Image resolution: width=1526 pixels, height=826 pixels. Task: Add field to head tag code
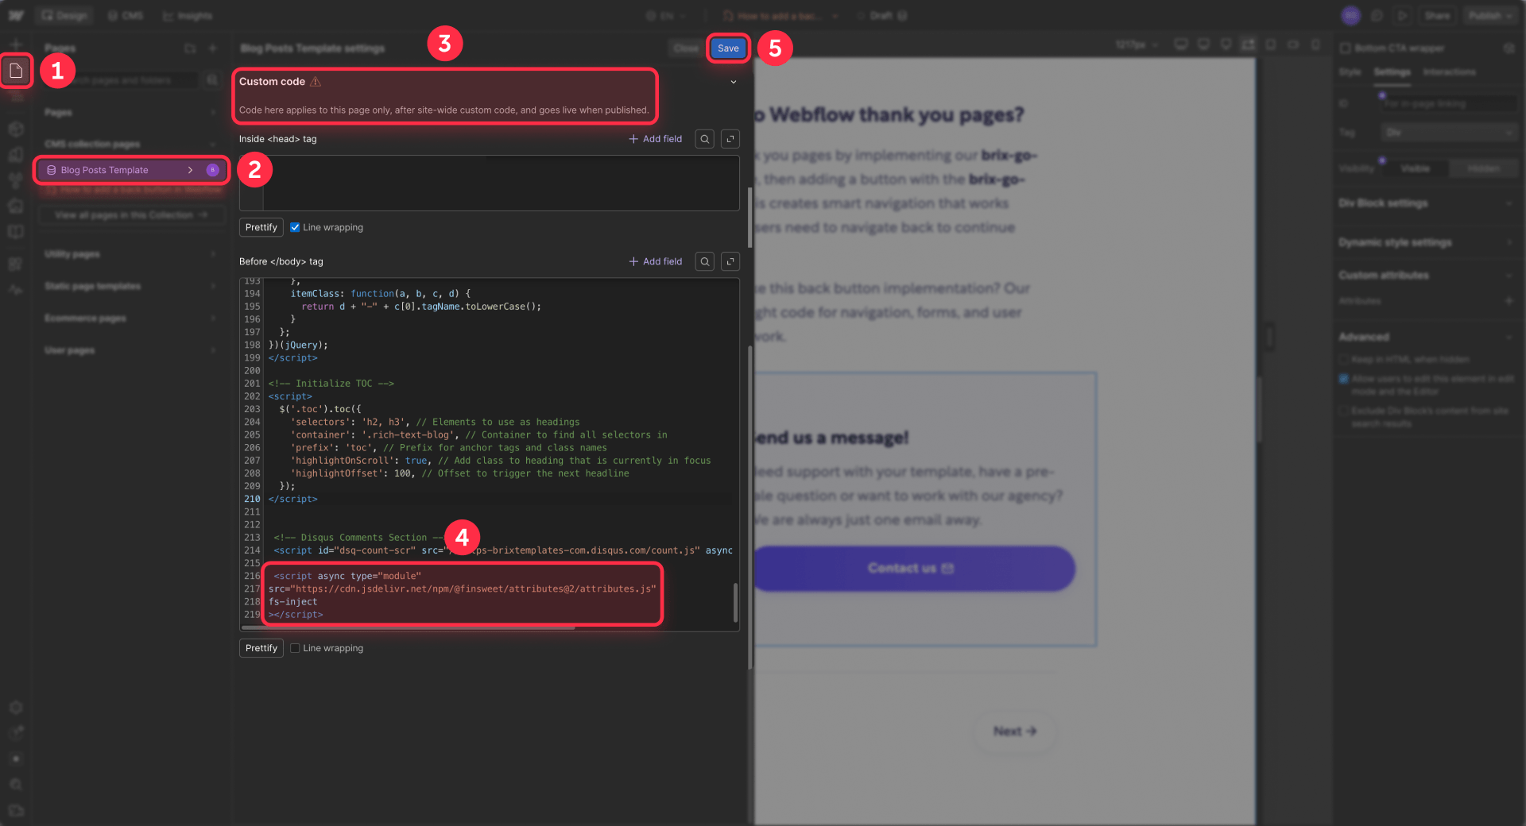pyautogui.click(x=656, y=139)
